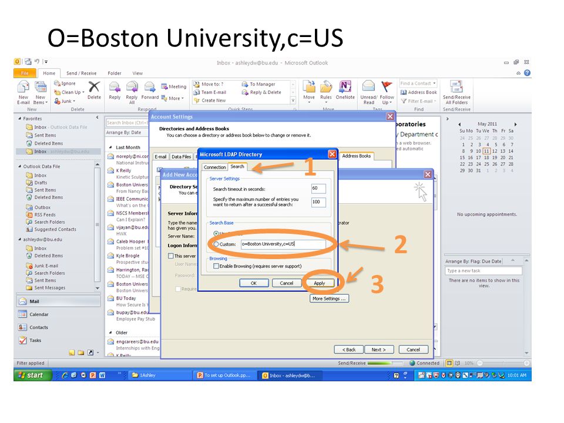Click the Forward icon
Screen dimensions: 564x423
(150, 87)
